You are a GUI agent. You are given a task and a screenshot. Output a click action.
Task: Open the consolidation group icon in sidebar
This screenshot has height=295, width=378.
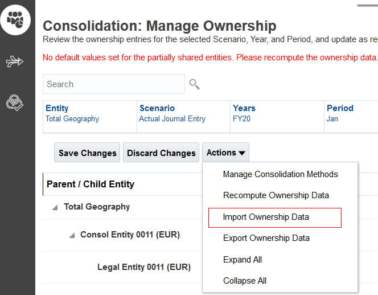tap(15, 21)
